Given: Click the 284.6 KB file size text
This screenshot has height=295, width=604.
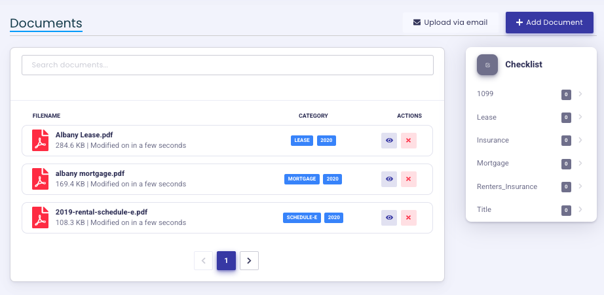Looking at the screenshot, I should coord(70,145).
